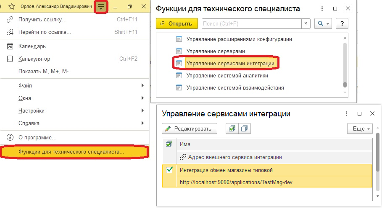Click the Calculator icon in menu
Image resolution: width=382 pixels, height=208 pixels.
(x=11, y=59)
